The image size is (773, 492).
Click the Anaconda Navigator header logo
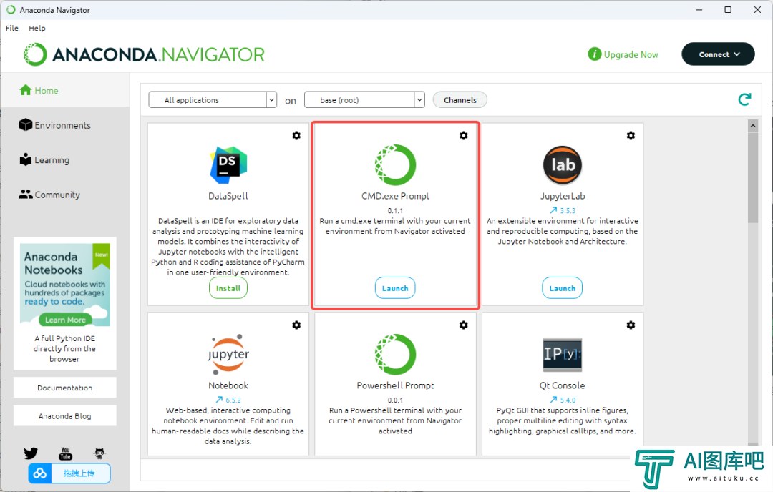[144, 54]
